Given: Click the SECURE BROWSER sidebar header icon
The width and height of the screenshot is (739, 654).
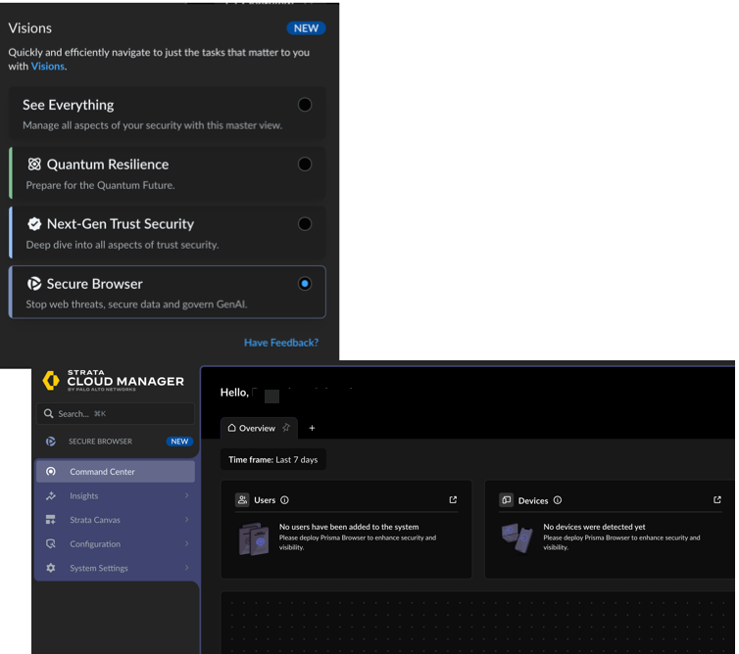Looking at the screenshot, I should pos(51,442).
